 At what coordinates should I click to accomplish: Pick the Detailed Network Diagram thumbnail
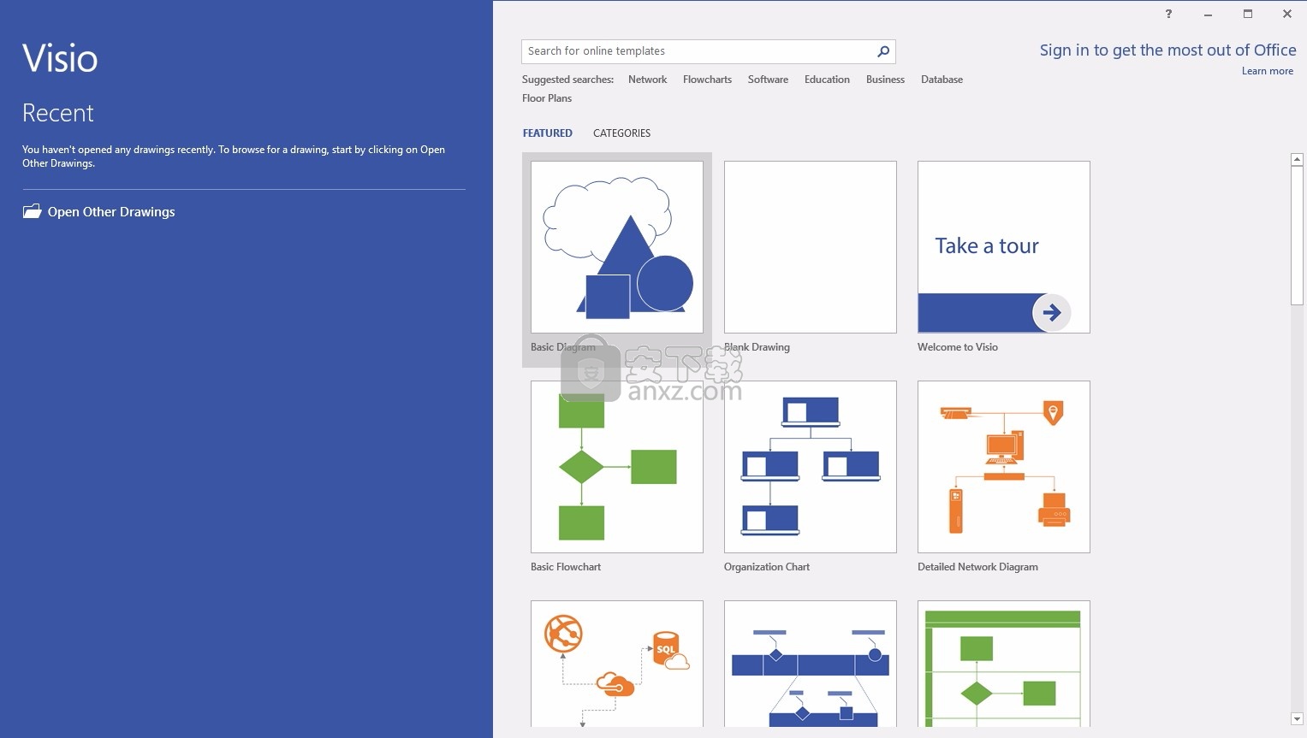click(1004, 467)
